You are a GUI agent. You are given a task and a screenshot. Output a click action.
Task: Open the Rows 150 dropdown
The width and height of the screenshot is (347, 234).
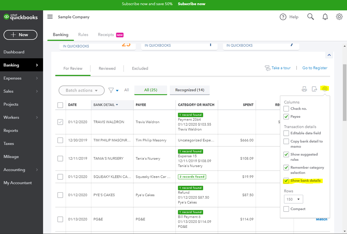pos(293,199)
